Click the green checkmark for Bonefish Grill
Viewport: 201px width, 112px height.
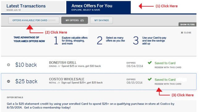click(x=150, y=63)
